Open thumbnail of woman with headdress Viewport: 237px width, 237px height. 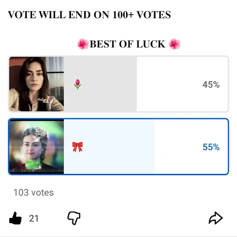tap(36, 146)
